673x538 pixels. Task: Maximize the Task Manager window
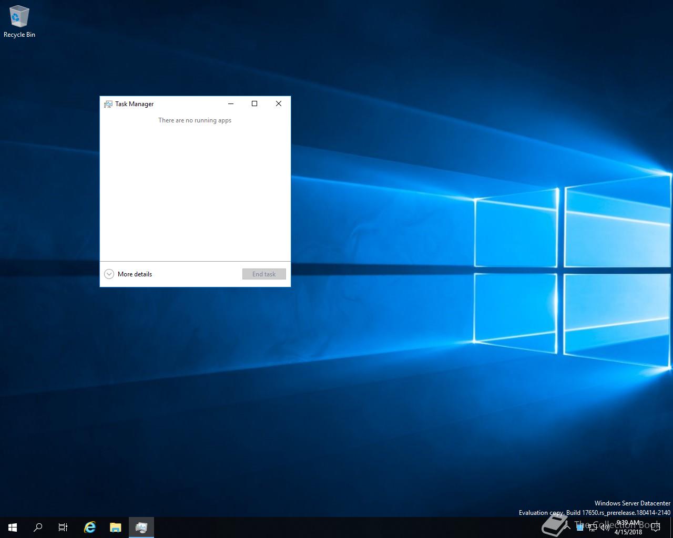pos(254,104)
